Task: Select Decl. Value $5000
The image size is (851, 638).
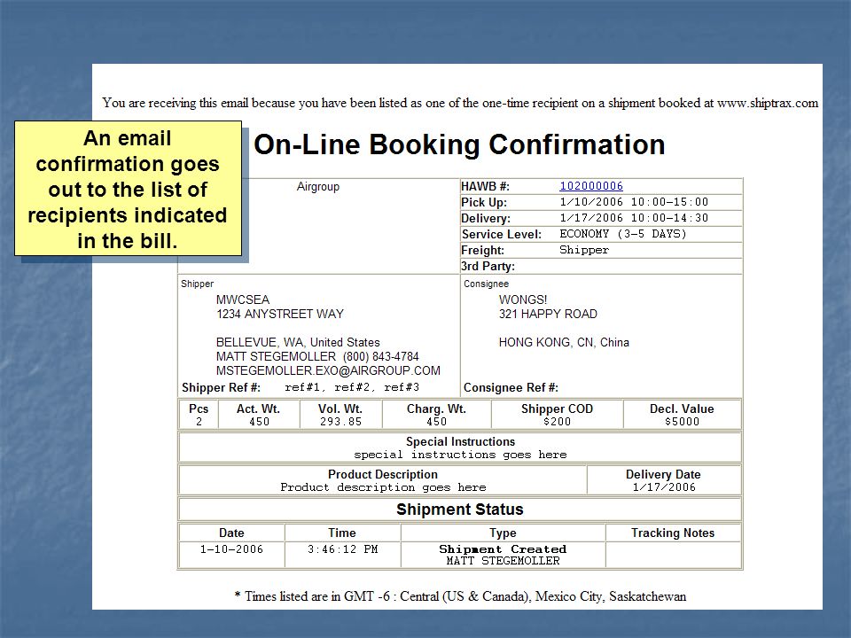Action: pos(682,422)
